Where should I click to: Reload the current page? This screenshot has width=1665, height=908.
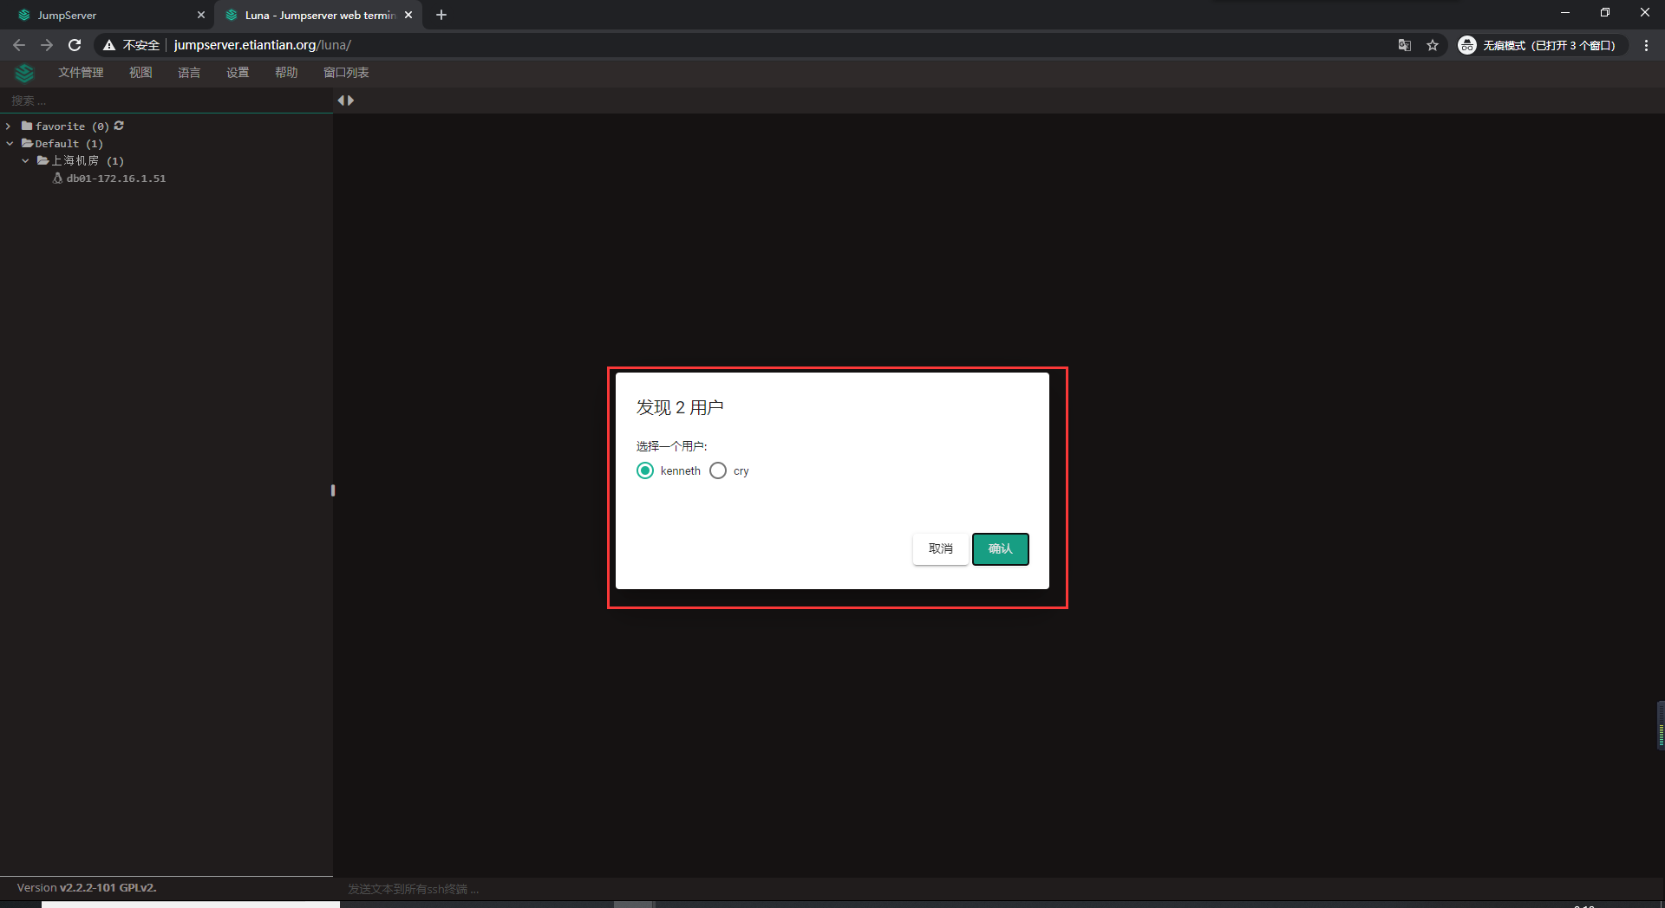(75, 45)
